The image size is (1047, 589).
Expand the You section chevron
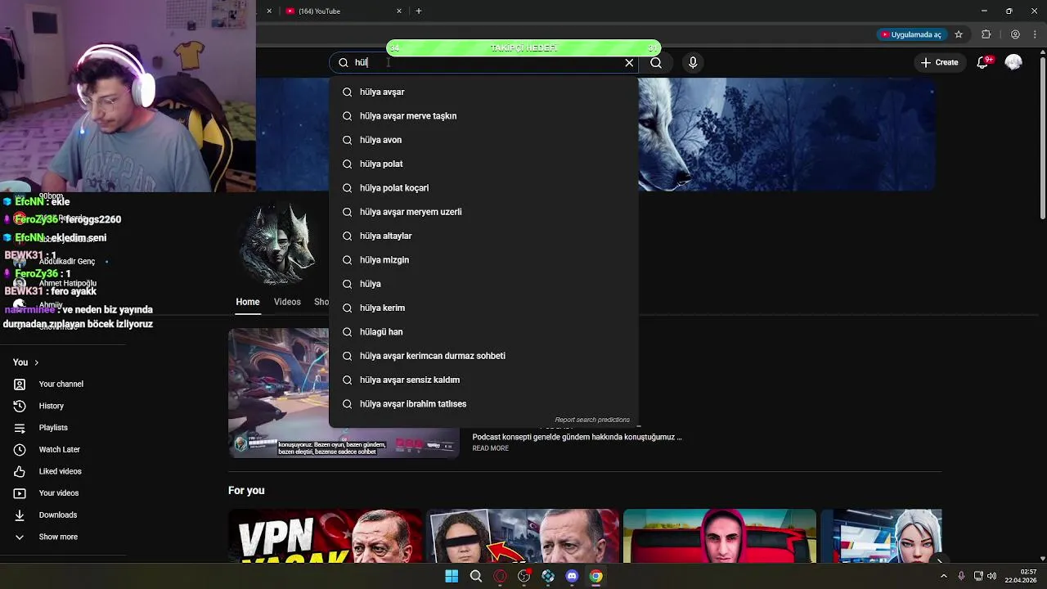point(36,362)
